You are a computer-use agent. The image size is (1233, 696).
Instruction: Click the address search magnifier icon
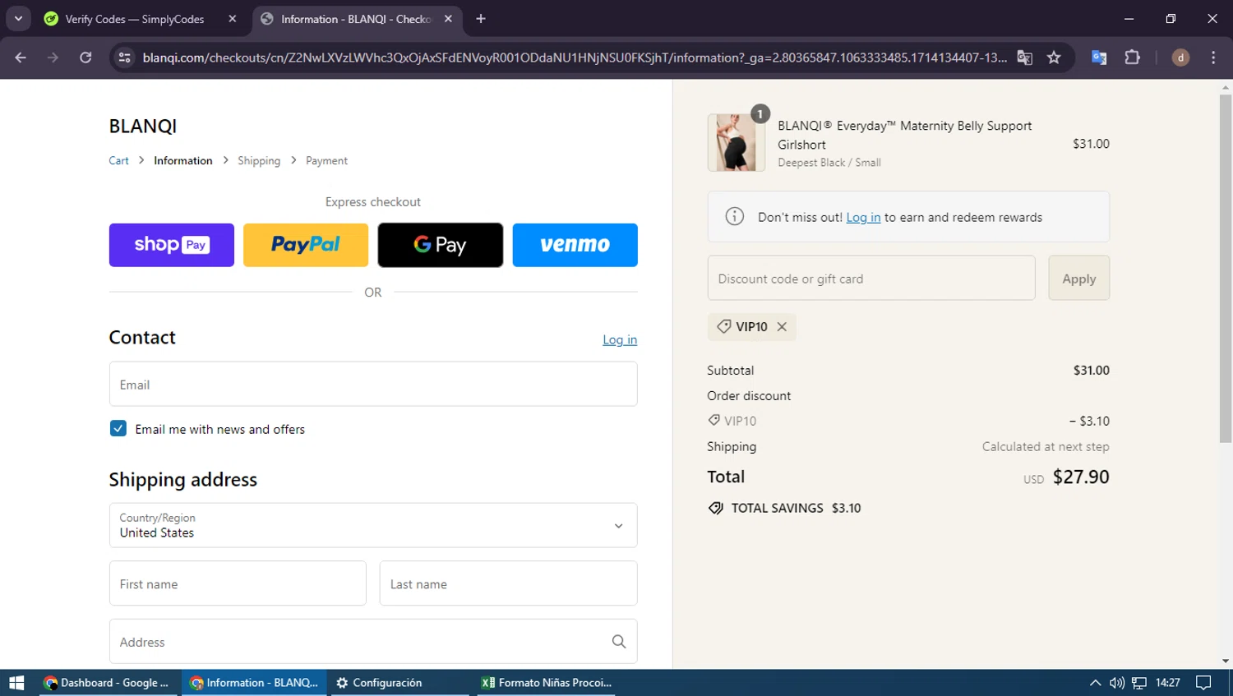[619, 642]
